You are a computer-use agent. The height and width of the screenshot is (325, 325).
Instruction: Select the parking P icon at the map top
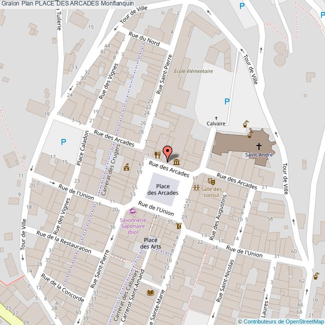(242, 6)
